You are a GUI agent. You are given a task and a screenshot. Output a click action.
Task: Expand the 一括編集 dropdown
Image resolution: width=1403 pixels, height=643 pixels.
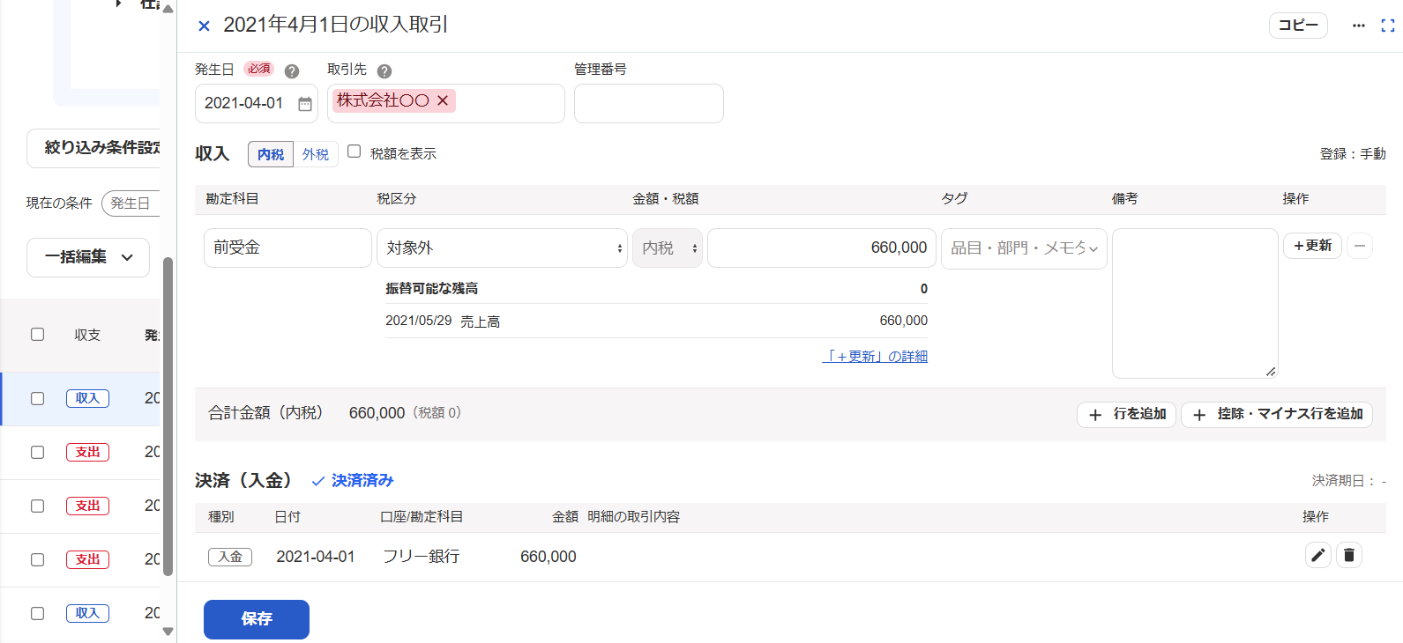88,257
